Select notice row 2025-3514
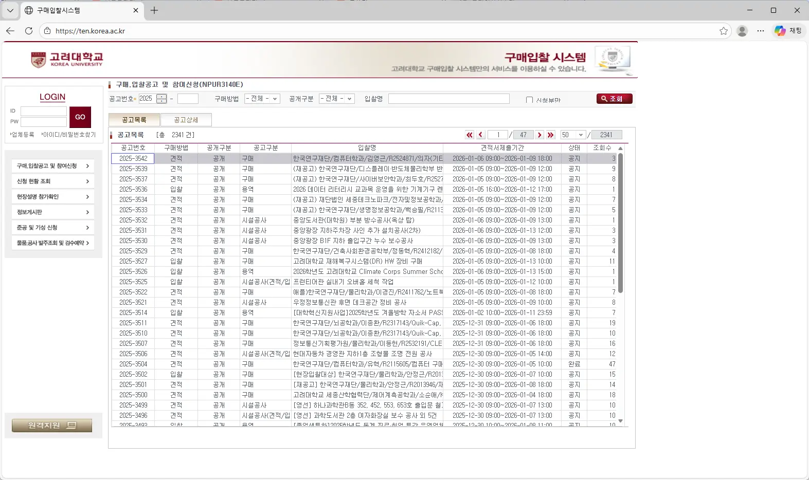 click(x=364, y=312)
